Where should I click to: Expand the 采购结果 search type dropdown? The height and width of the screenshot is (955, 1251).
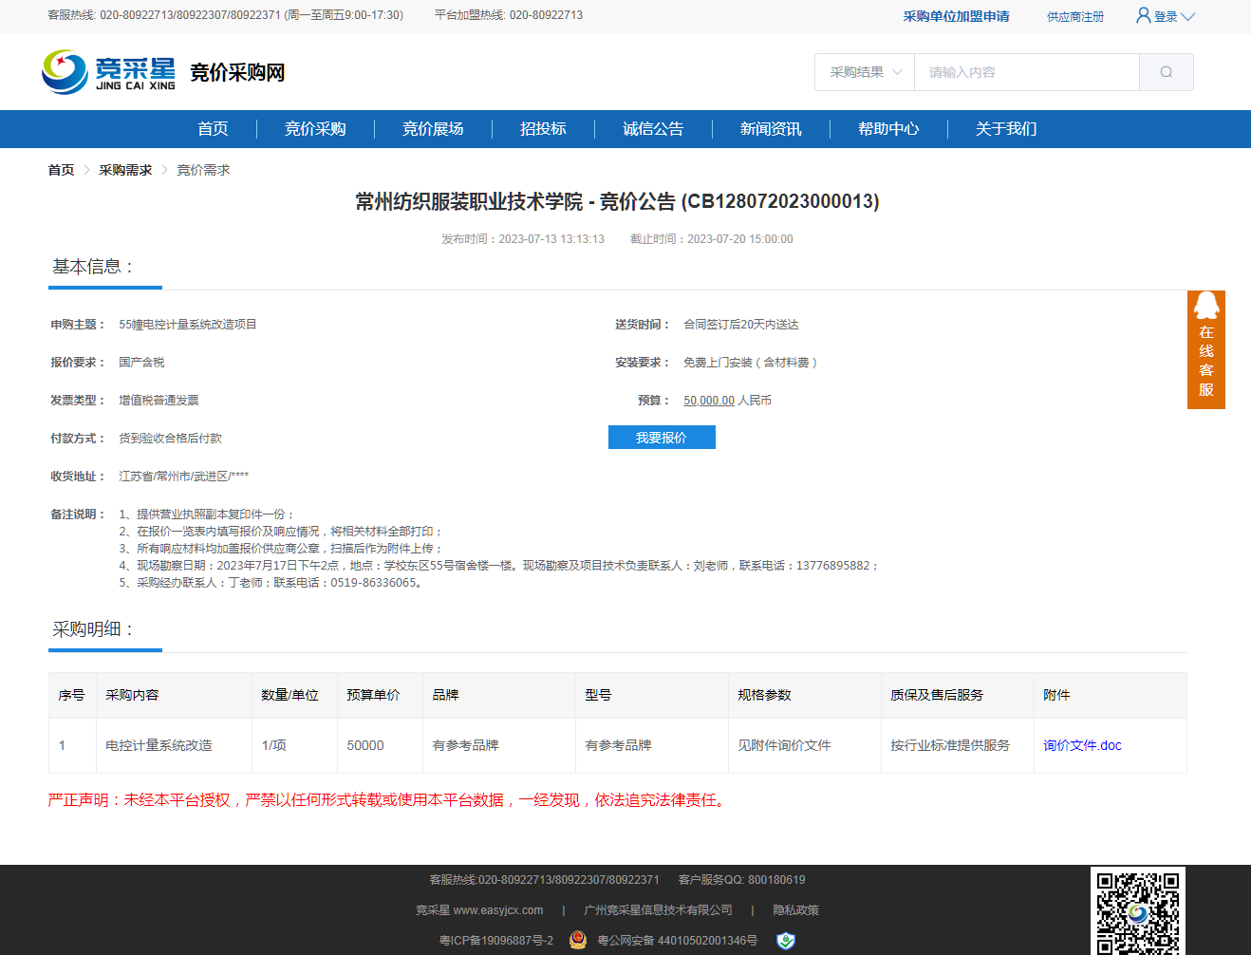click(x=865, y=72)
